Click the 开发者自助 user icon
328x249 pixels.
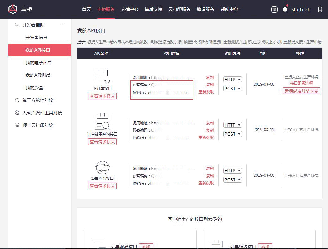17,25
